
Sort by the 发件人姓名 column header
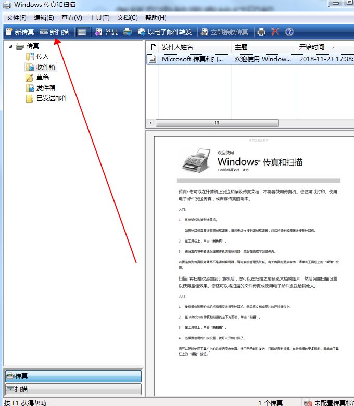point(177,47)
